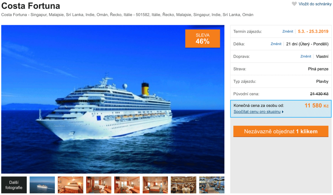Click the 'Nezávazně objednat 1 klikem' button
This screenshot has width=333, height=195.
tap(281, 131)
